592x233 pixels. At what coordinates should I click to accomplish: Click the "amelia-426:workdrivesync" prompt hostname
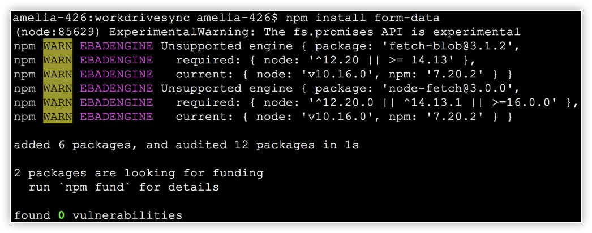101,18
